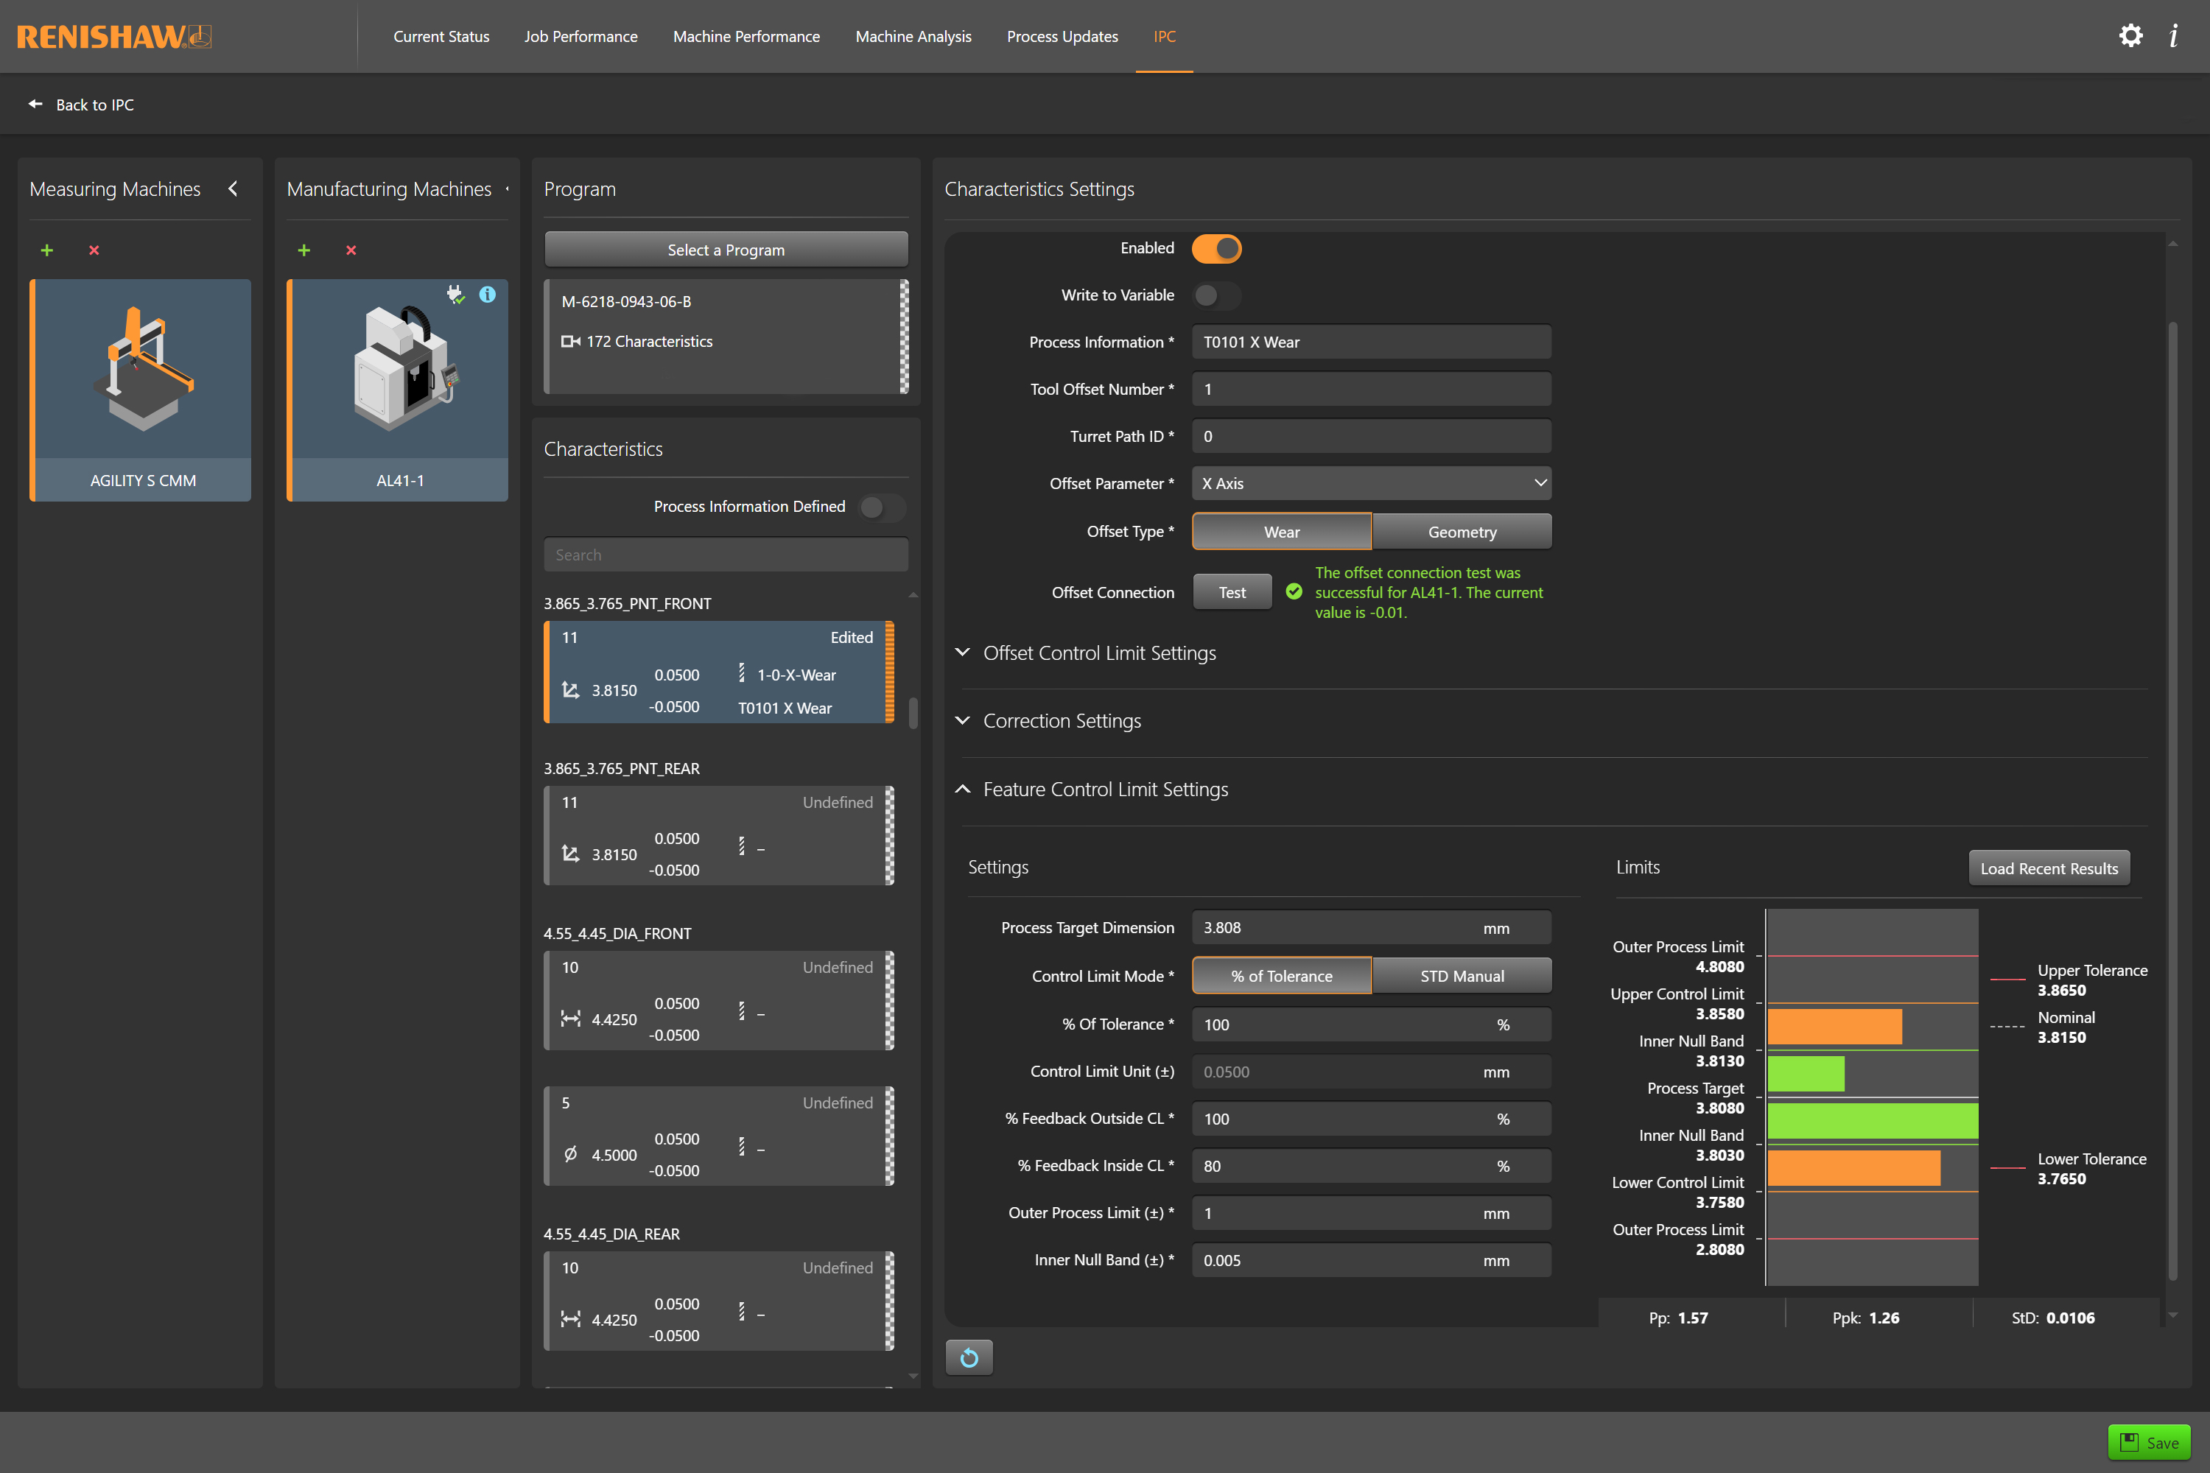This screenshot has width=2210, height=1473.
Task: Switch to the Job Performance tab
Action: pos(580,37)
